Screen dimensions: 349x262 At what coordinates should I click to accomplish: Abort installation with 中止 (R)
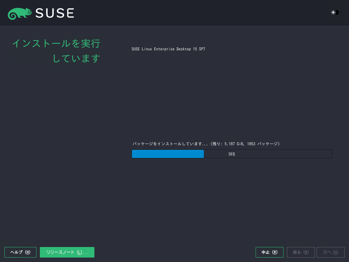pos(270,252)
